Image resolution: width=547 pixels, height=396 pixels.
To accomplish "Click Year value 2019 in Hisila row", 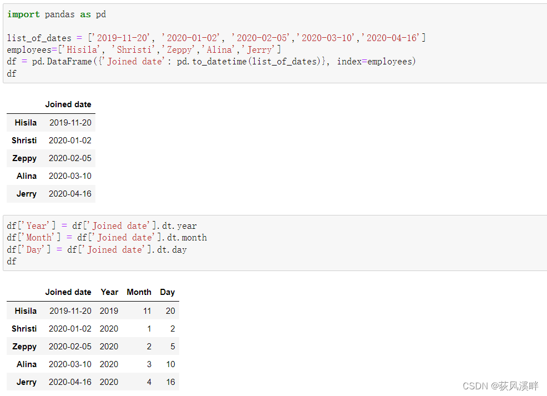I will pos(109,311).
